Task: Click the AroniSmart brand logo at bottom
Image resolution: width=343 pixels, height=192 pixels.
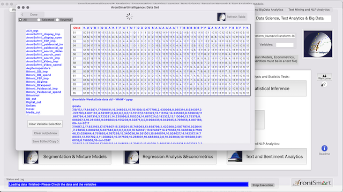Action: pos(312,182)
